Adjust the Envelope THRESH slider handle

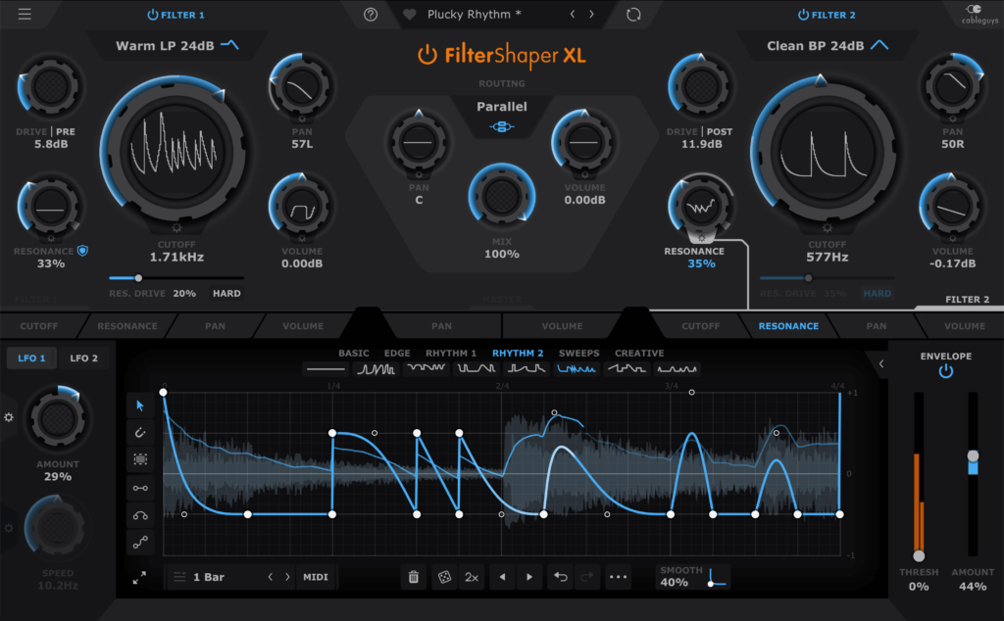[919, 555]
